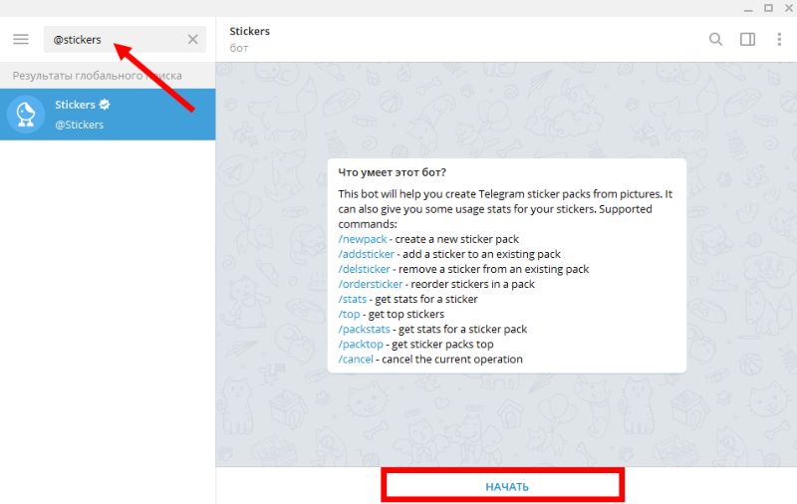
Task: Click the /addsticker command link
Action: point(366,254)
